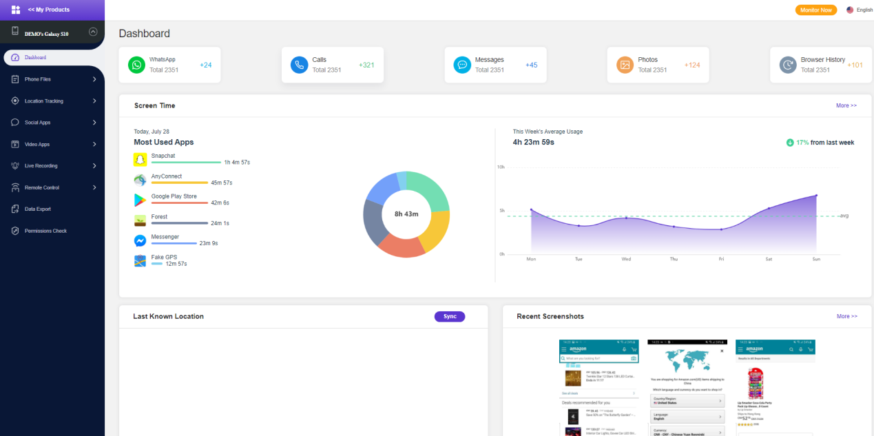This screenshot has width=874, height=436.
Task: Expand the Phone Files menu
Action: 52,79
